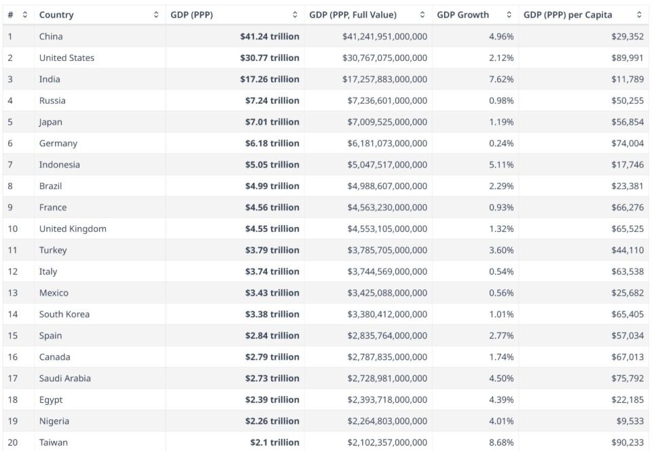Screen dimensions: 652x451
Task: Sort table by Country header label
Action: tap(56, 15)
